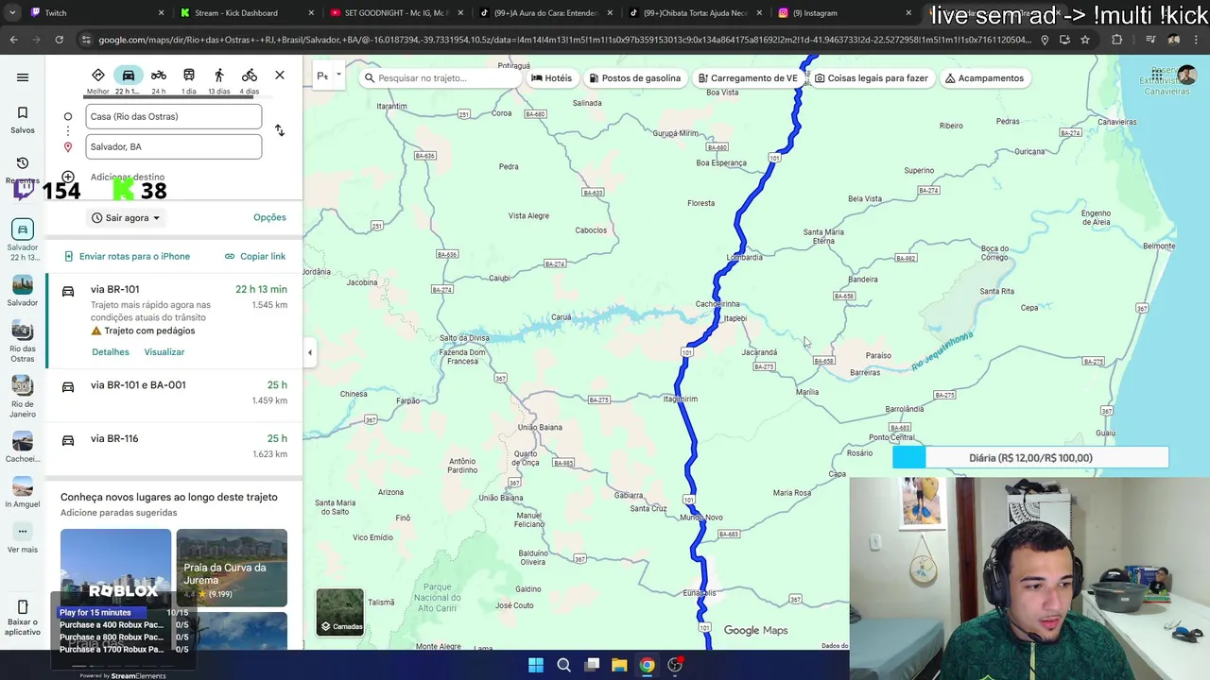Open the Salvador recent place thumbnail
This screenshot has width=1210, height=680.
click(23, 291)
